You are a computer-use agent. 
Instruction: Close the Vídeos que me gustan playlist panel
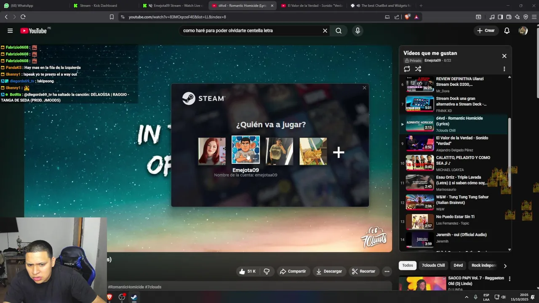(x=504, y=56)
